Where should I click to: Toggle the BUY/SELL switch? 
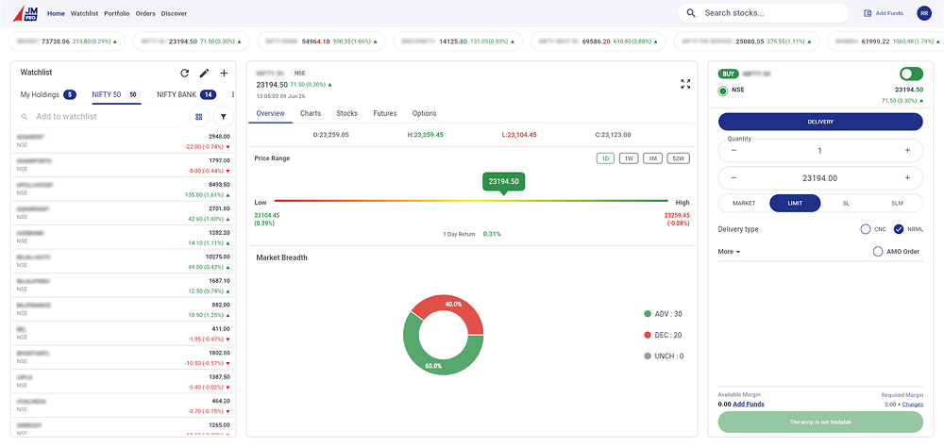pyautogui.click(x=911, y=74)
